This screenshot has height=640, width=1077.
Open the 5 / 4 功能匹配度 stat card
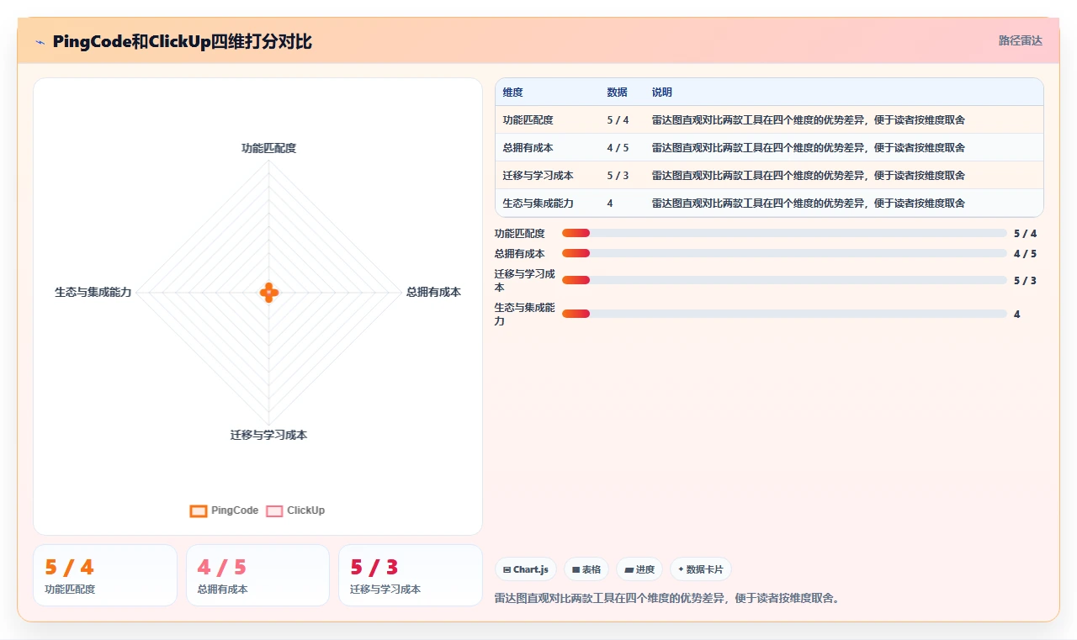click(x=105, y=575)
